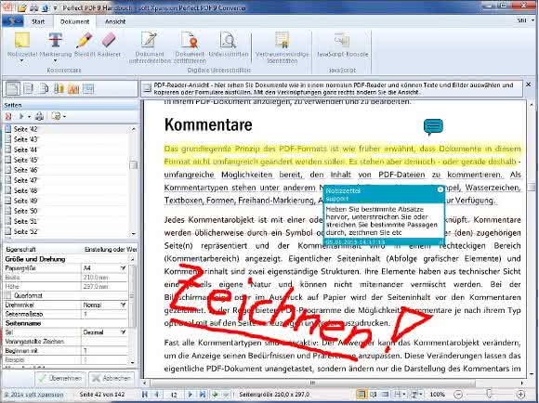Select the highlighted single-page layout icon
539x403 pixels.
362,394
